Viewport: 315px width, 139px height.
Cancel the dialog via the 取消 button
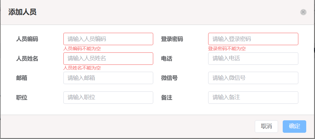pos(266,127)
